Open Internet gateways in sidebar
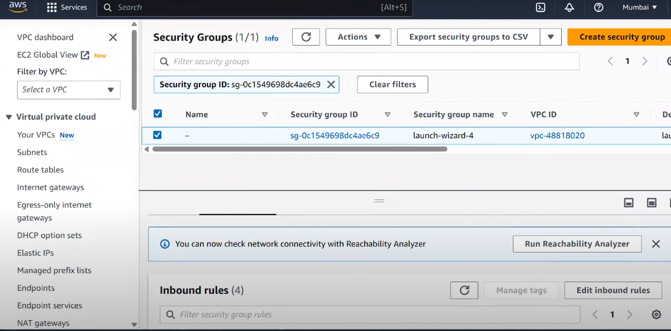 click(x=51, y=187)
